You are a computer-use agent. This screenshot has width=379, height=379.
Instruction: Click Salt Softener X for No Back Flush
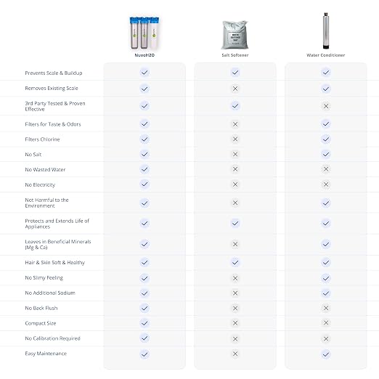[235, 308]
